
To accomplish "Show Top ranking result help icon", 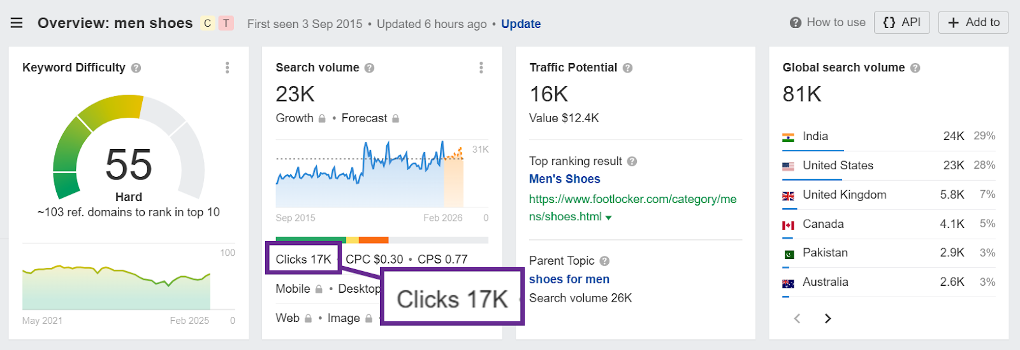I will pos(632,162).
